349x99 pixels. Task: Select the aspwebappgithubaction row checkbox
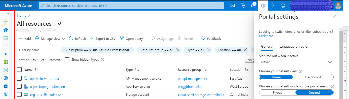tap(19, 87)
